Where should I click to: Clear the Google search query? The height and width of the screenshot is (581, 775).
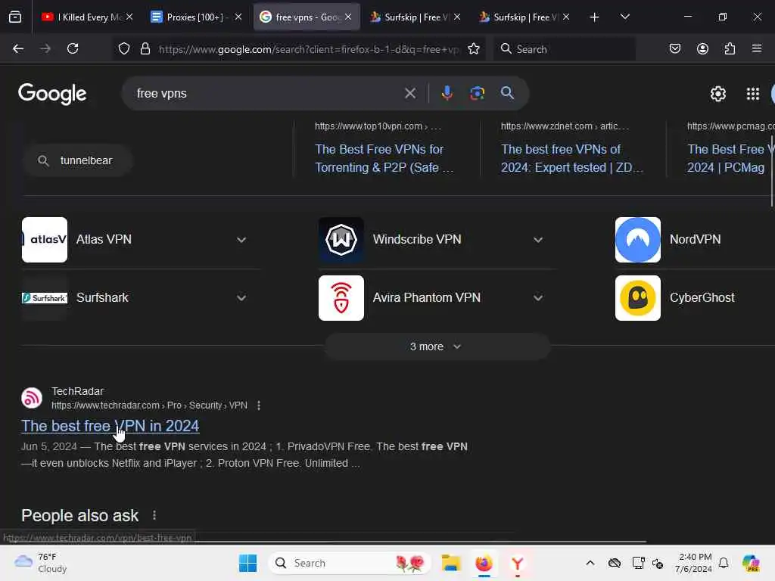coord(410,93)
